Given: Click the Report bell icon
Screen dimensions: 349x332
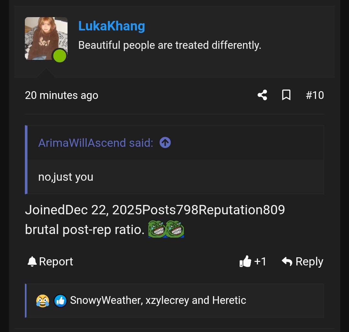Looking at the screenshot, I should (32, 262).
